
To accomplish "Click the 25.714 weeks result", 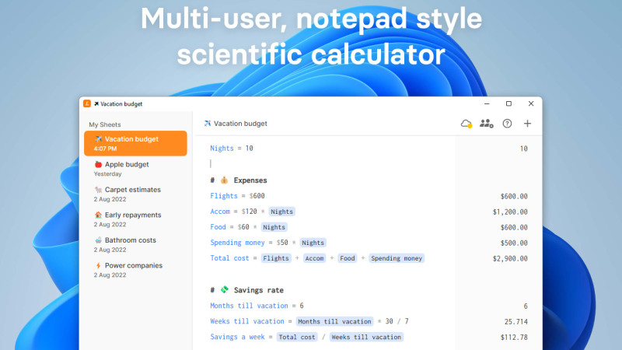I will [x=516, y=321].
